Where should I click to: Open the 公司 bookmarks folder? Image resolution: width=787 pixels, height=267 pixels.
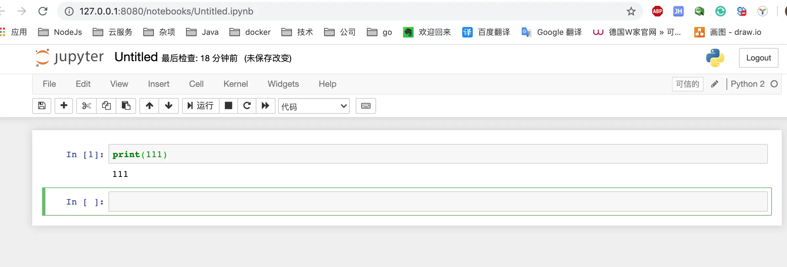tap(340, 32)
